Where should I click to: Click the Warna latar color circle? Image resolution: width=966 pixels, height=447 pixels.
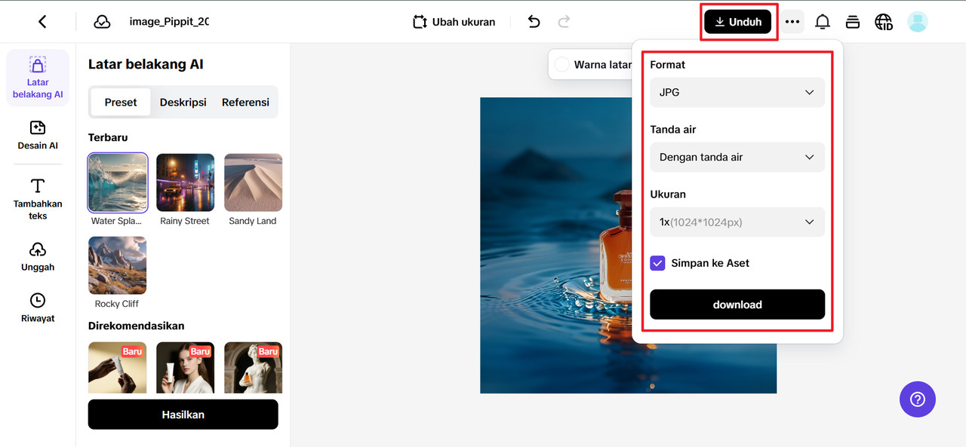click(x=562, y=65)
